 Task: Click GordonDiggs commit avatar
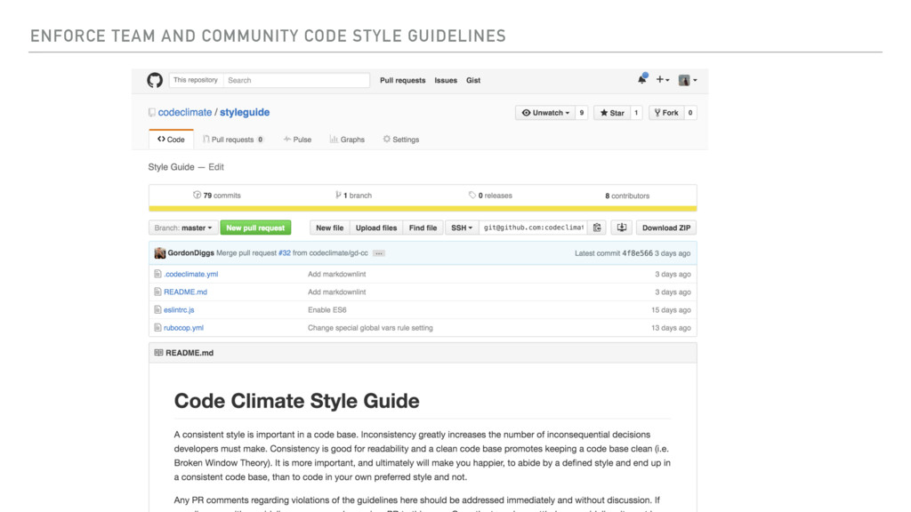[160, 253]
